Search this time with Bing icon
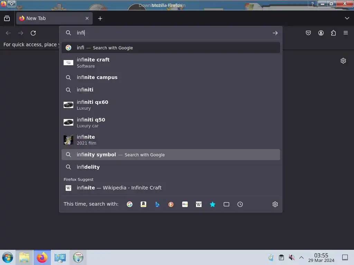 click(157, 204)
